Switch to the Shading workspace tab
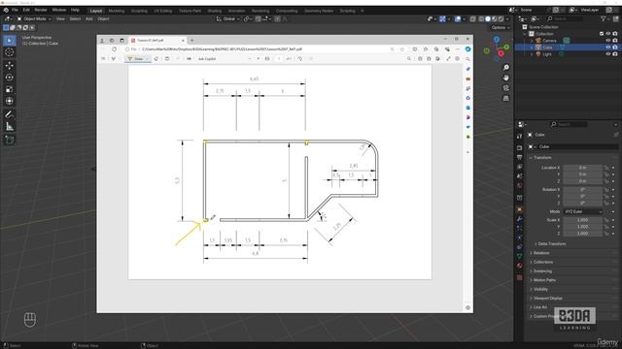622x349 pixels. (215, 11)
